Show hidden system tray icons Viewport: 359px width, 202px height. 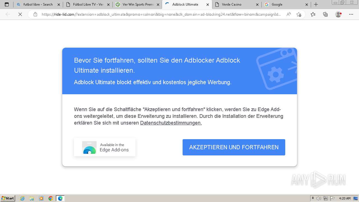pos(313,198)
